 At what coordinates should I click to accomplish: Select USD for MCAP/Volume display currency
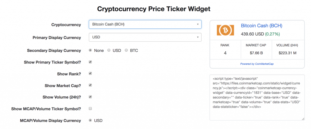click(90, 120)
